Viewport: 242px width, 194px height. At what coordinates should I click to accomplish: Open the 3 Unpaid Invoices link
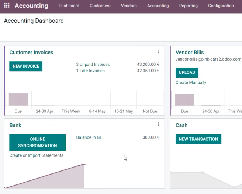point(93,64)
